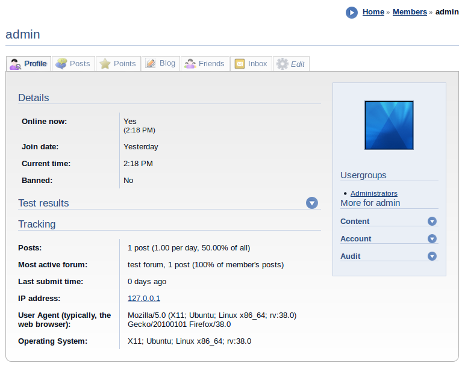Click the Points tab star icon

tap(105, 64)
